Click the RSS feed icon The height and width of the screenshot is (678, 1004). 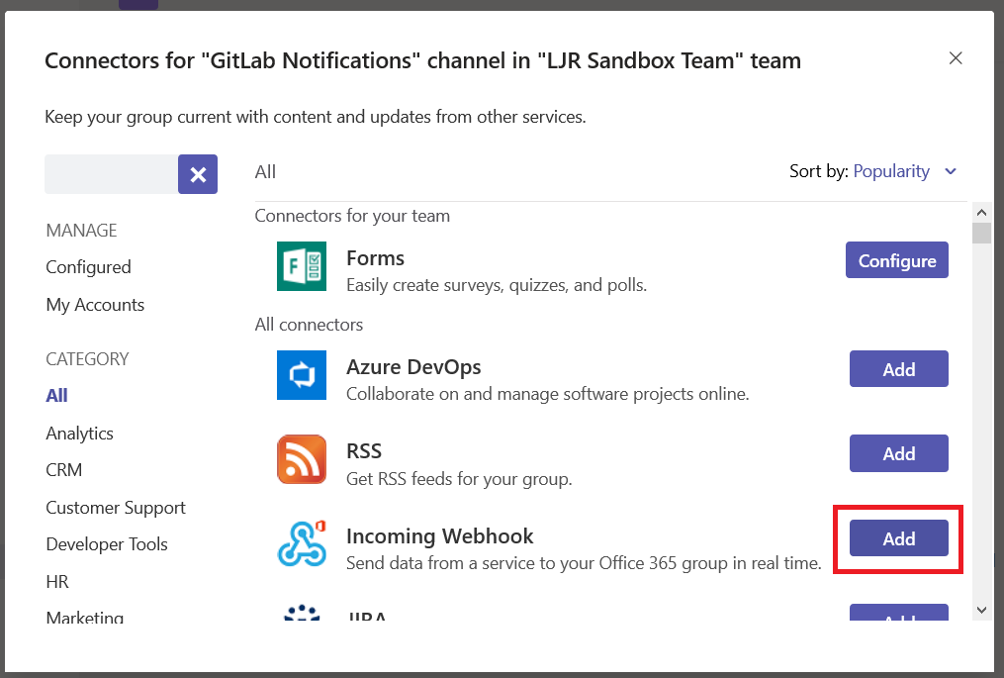[301, 459]
